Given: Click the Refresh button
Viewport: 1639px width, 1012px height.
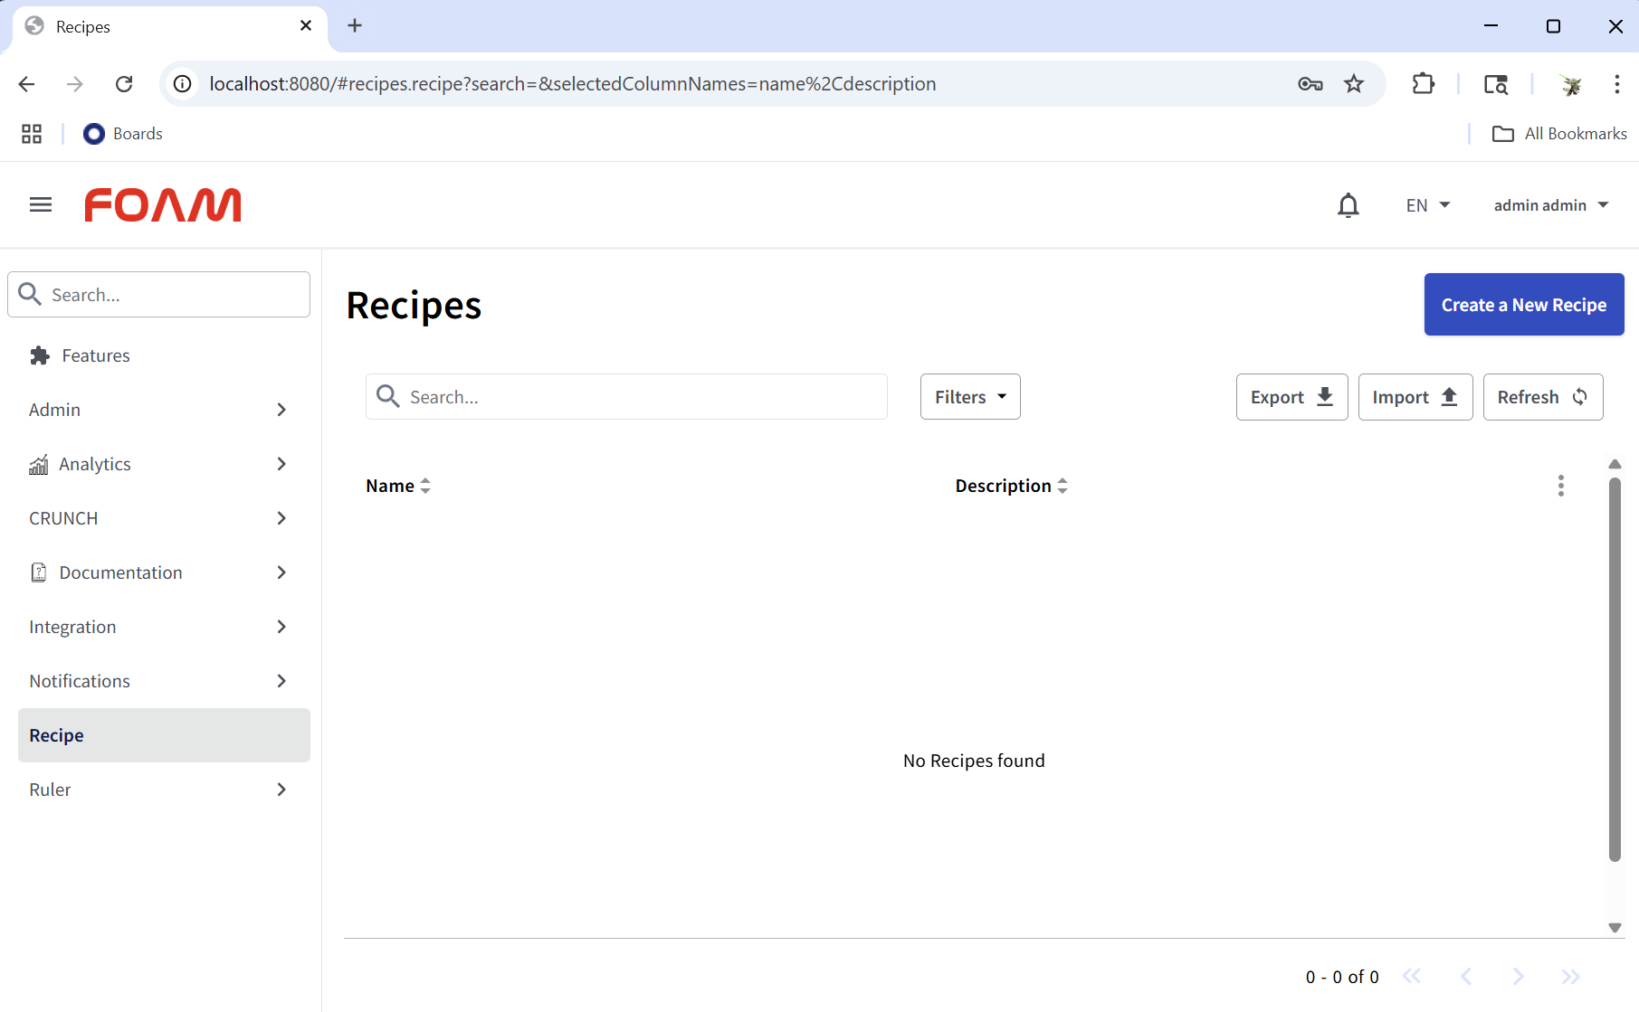Looking at the screenshot, I should coord(1543,397).
